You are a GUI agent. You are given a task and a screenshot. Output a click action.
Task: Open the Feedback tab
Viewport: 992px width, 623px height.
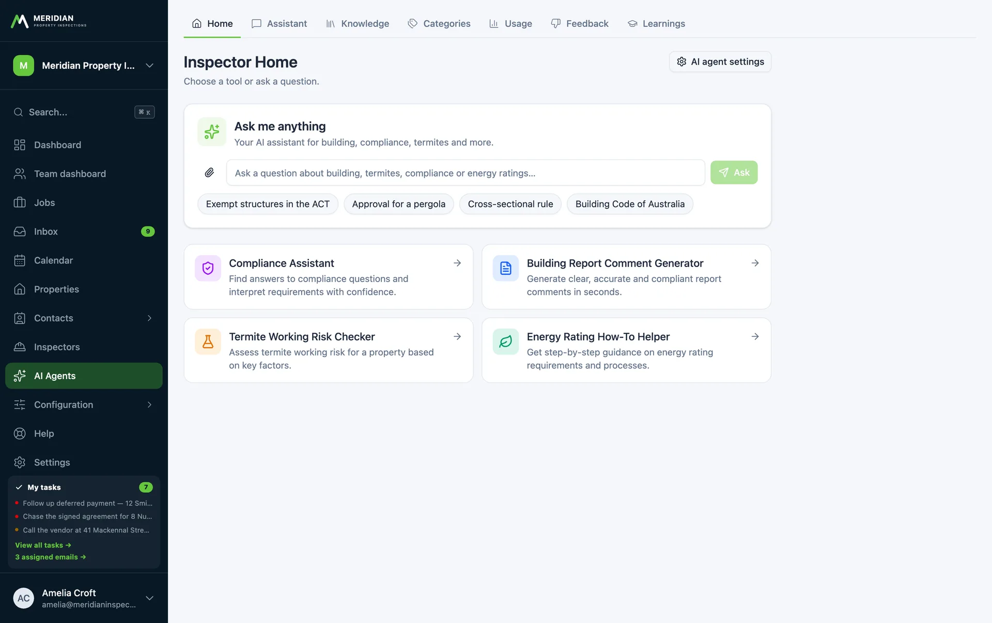click(x=580, y=24)
